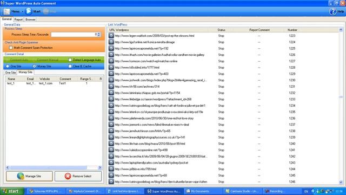Focus the Process Sleep Time input field

tap(74, 34)
